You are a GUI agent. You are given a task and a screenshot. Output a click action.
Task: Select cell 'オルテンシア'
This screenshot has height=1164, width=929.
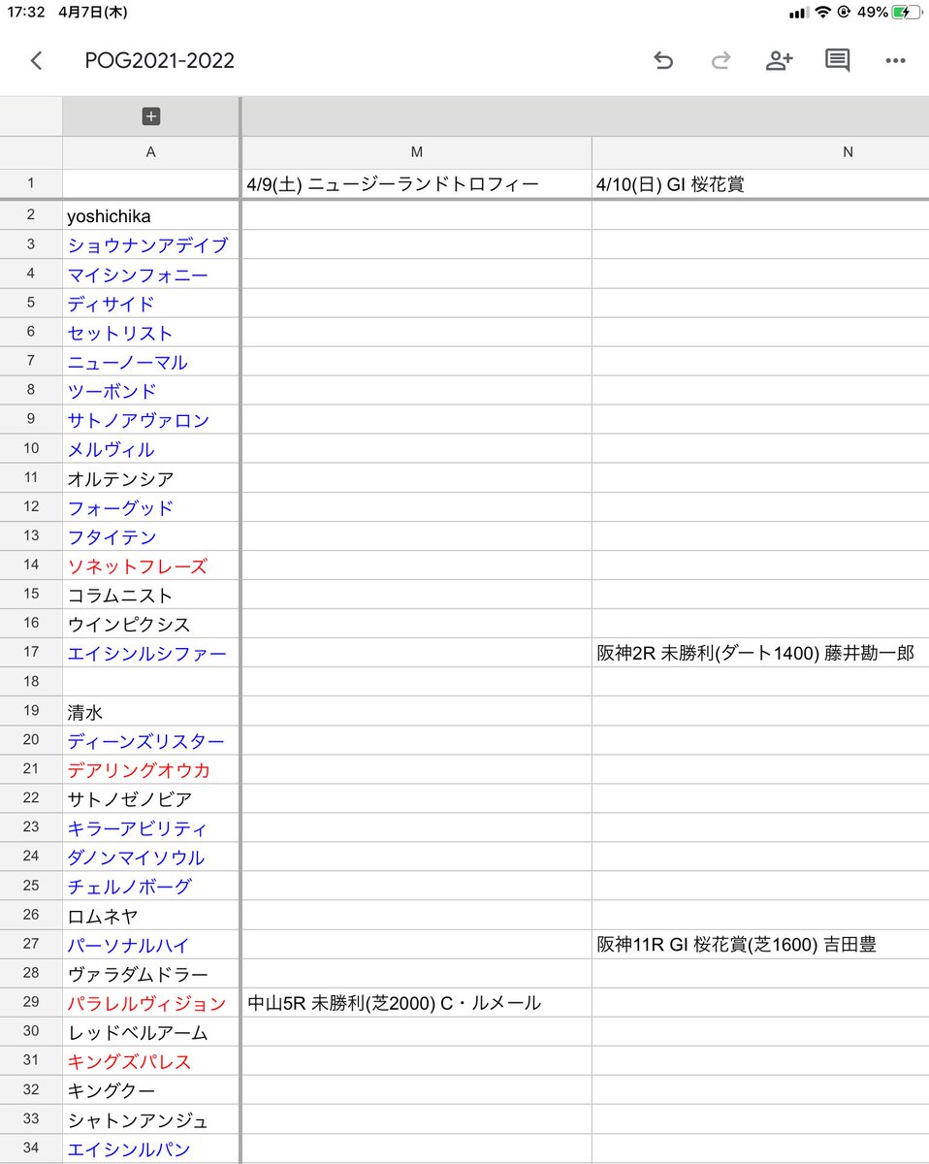coord(150,478)
